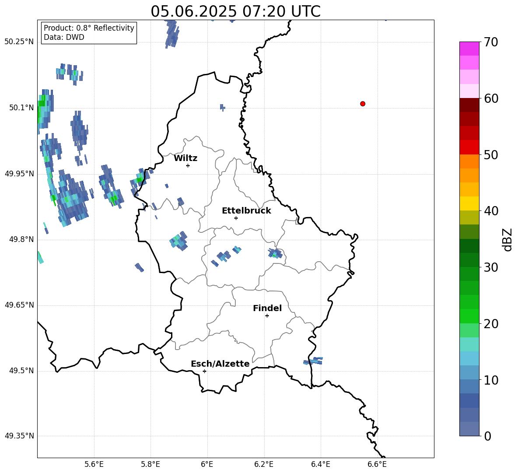Pick the orange colorbar swatch below 50
Viewport: 518px width, 473px height.
coord(469,161)
